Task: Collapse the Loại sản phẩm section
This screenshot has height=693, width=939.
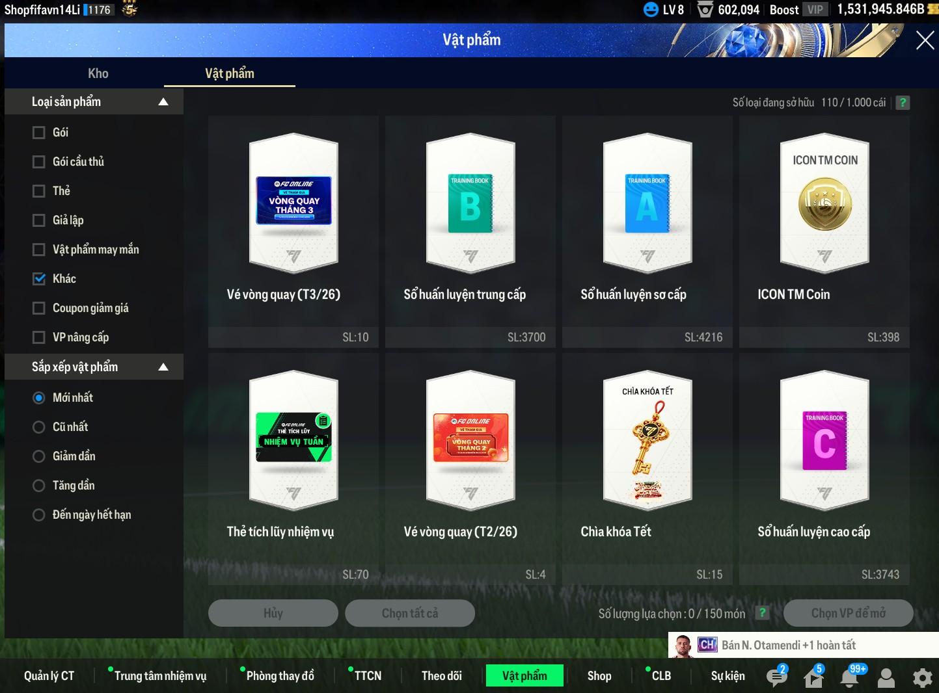Action: point(163,102)
